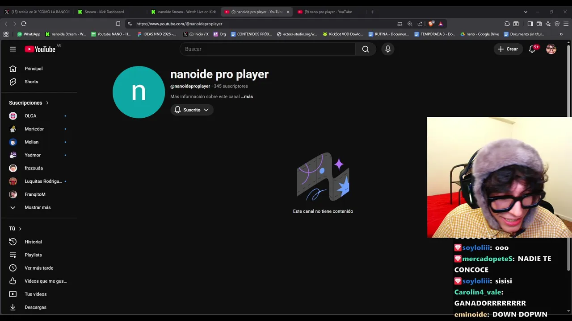Click the URL address bar

coord(264,24)
